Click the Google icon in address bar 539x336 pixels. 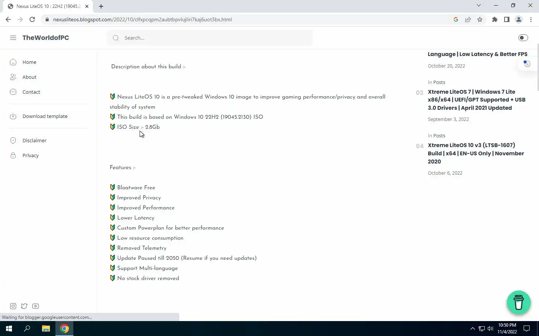[x=456, y=19]
